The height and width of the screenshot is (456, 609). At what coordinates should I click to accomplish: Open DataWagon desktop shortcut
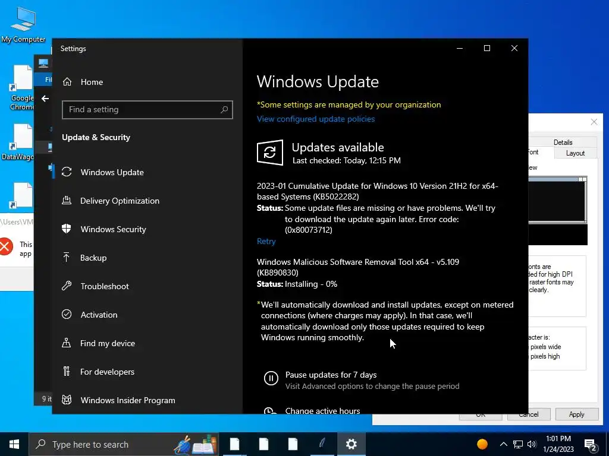point(18,142)
